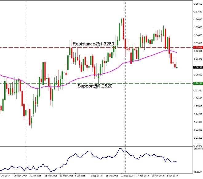Select the red 1.32824 resistance price tag

[x=198, y=47]
